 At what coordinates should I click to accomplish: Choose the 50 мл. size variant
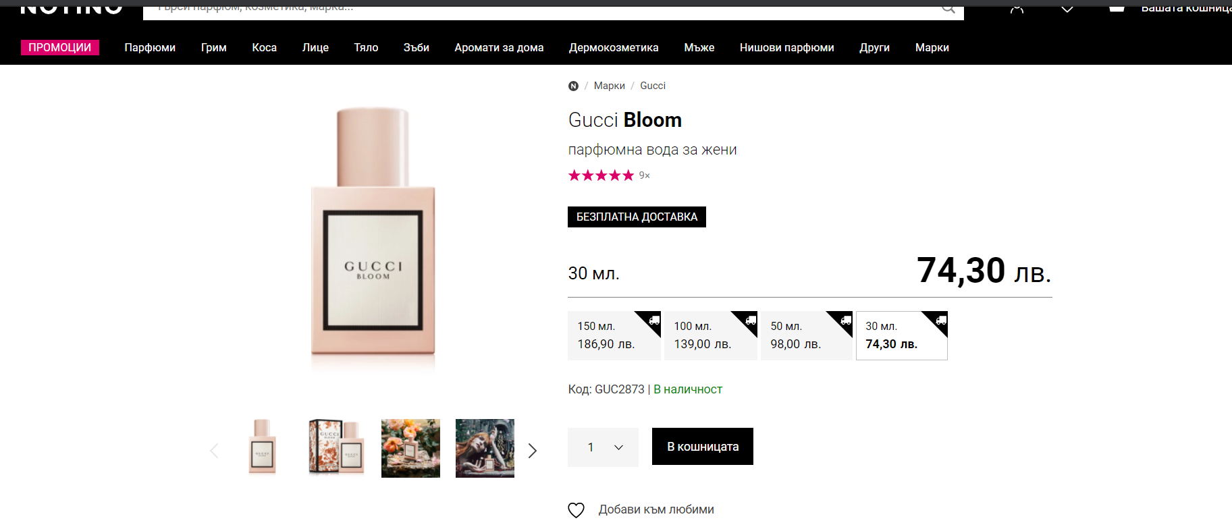point(806,335)
